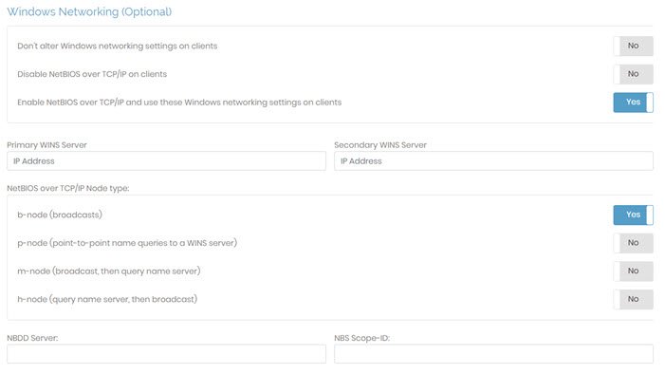The height and width of the screenshot is (374, 665).
Task: Click the "m-node (broadcast, then query name server)" text
Action: [109, 271]
